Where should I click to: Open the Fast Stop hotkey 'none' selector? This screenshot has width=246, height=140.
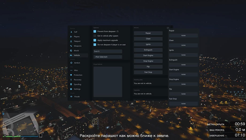coord(183,104)
